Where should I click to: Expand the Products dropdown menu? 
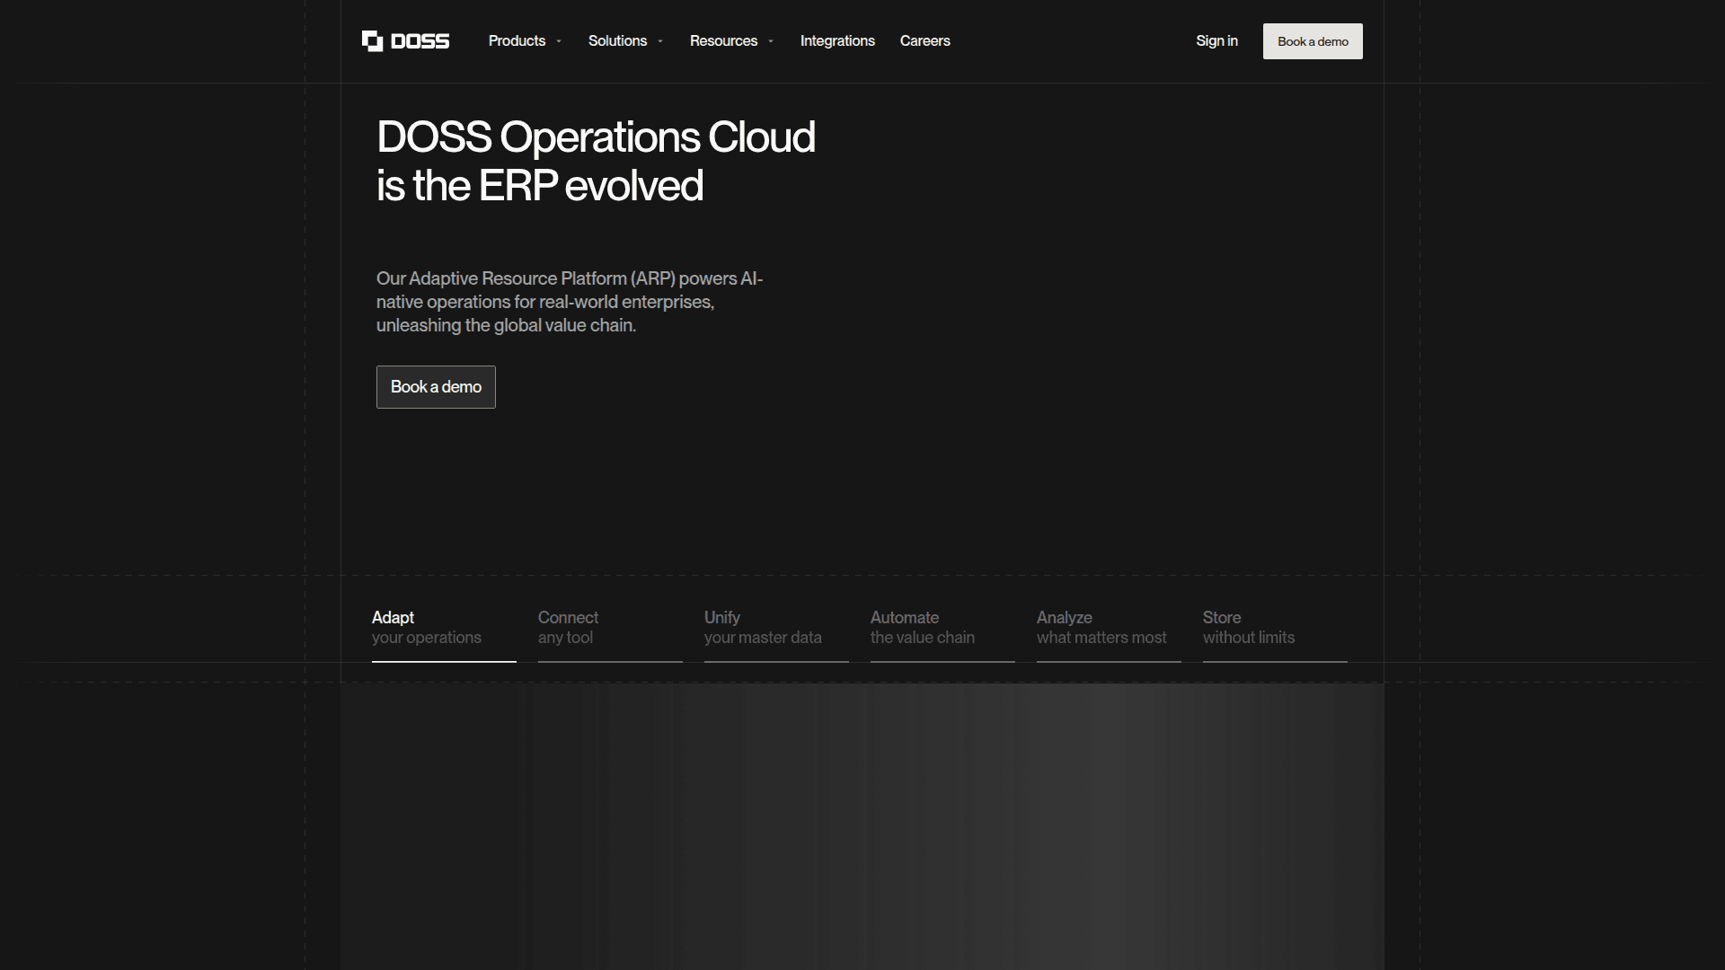[517, 41]
